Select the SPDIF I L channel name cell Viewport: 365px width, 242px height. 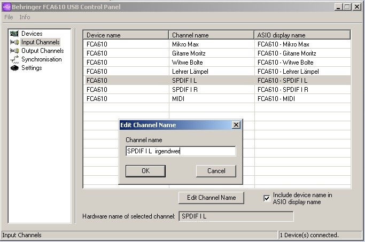pyautogui.click(x=212, y=81)
